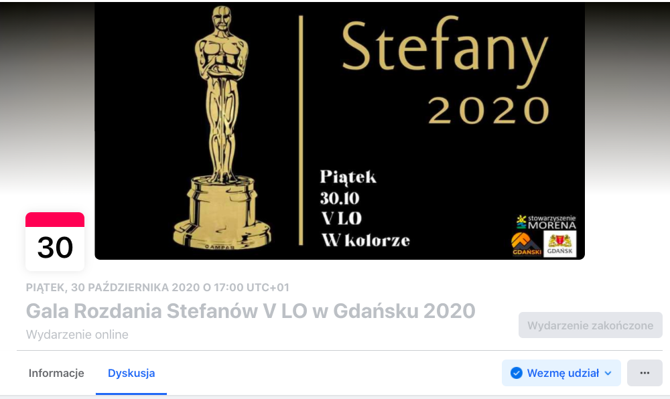Image resolution: width=670 pixels, height=399 pixels.
Task: Open the event title Gala Rozdania Stefanów
Action: 251,311
